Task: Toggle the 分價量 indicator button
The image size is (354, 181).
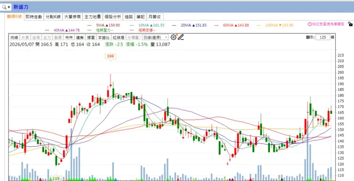Action: [x=133, y=37]
